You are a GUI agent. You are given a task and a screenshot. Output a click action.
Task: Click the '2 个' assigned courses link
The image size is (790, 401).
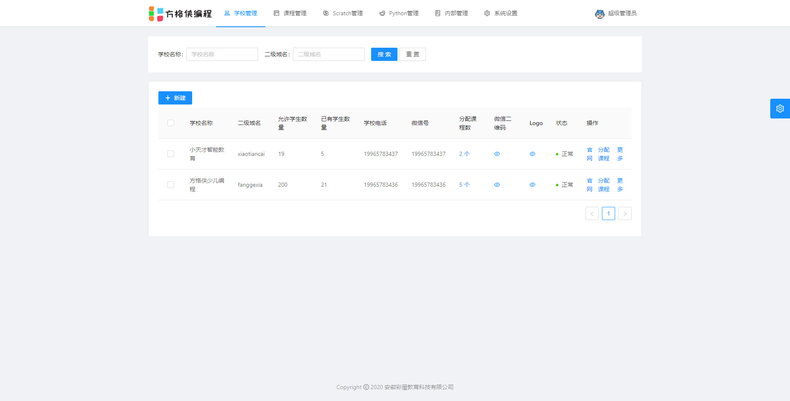pos(465,154)
